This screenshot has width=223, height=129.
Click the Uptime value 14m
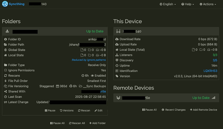214,66
